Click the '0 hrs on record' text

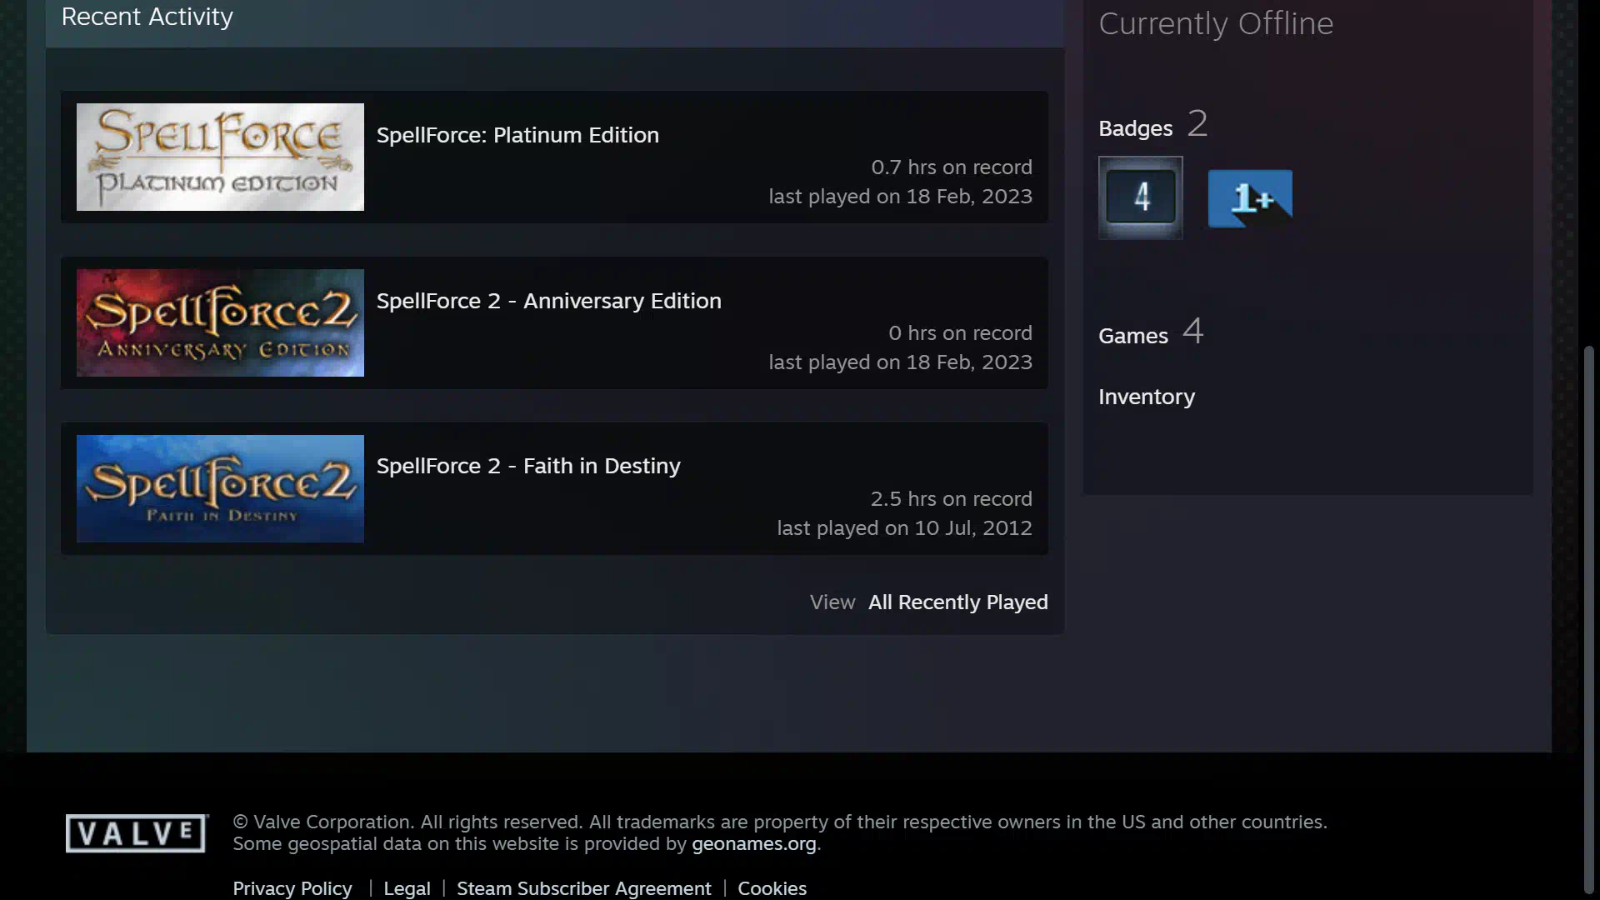tap(960, 333)
